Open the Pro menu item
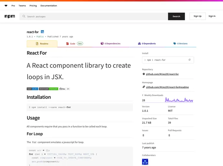Image resolution: width=223 pixels, height=166 pixels. (13, 6)
